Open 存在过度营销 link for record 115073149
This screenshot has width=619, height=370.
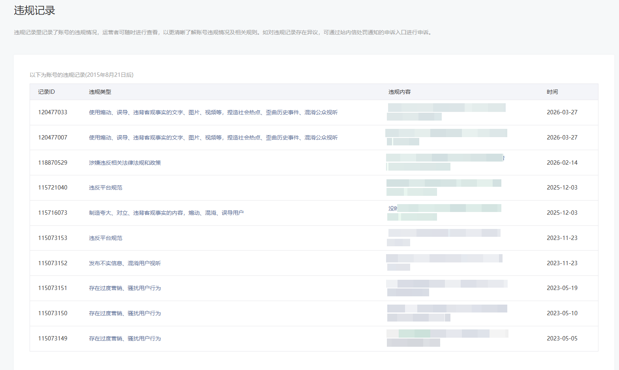[125, 338]
